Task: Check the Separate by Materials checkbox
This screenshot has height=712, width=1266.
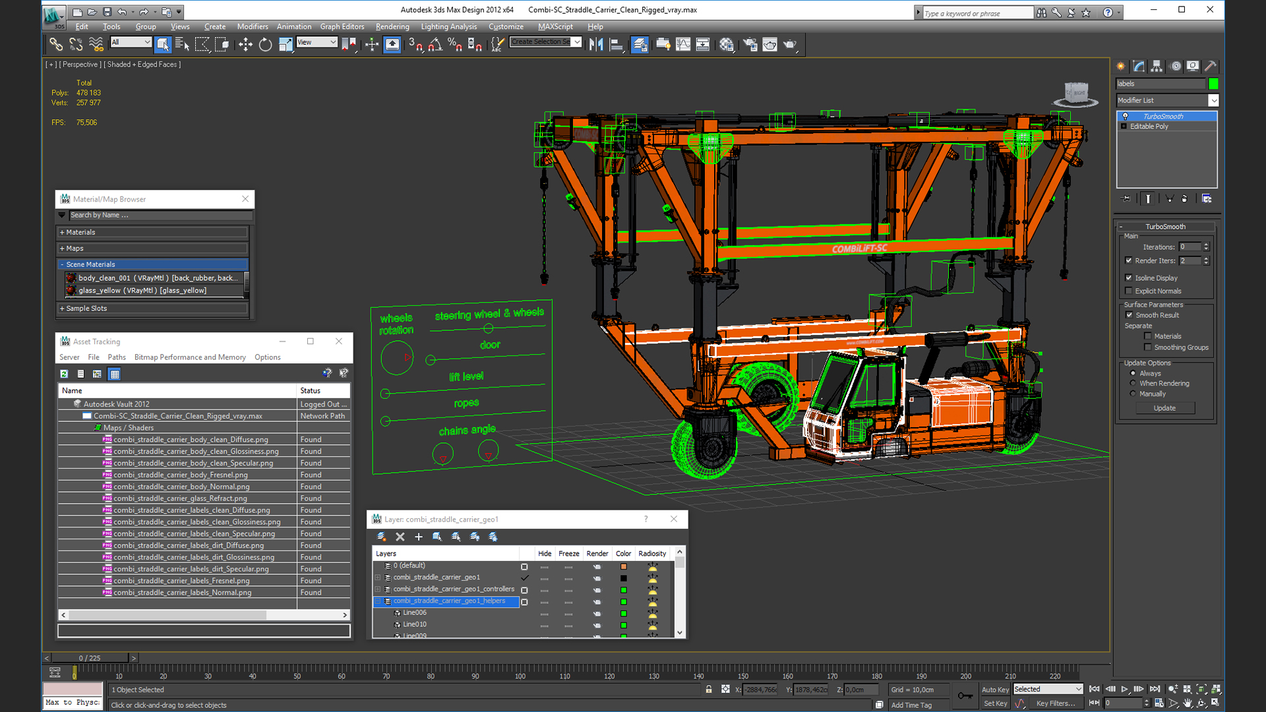Action: tap(1148, 336)
